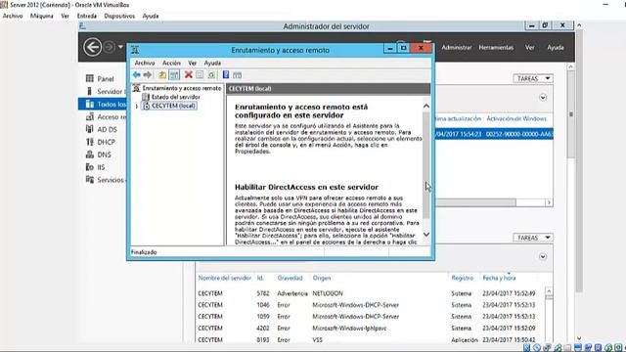Open the lower TAREAS dropdown

[x=533, y=238]
